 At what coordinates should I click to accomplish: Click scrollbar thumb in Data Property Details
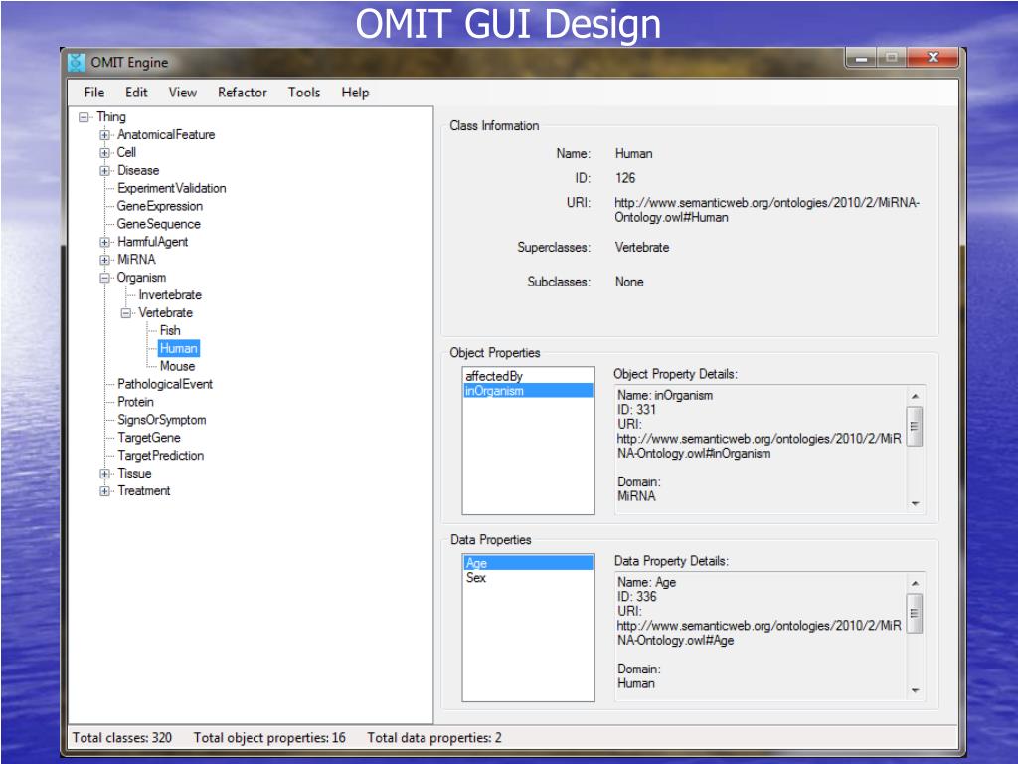(915, 613)
